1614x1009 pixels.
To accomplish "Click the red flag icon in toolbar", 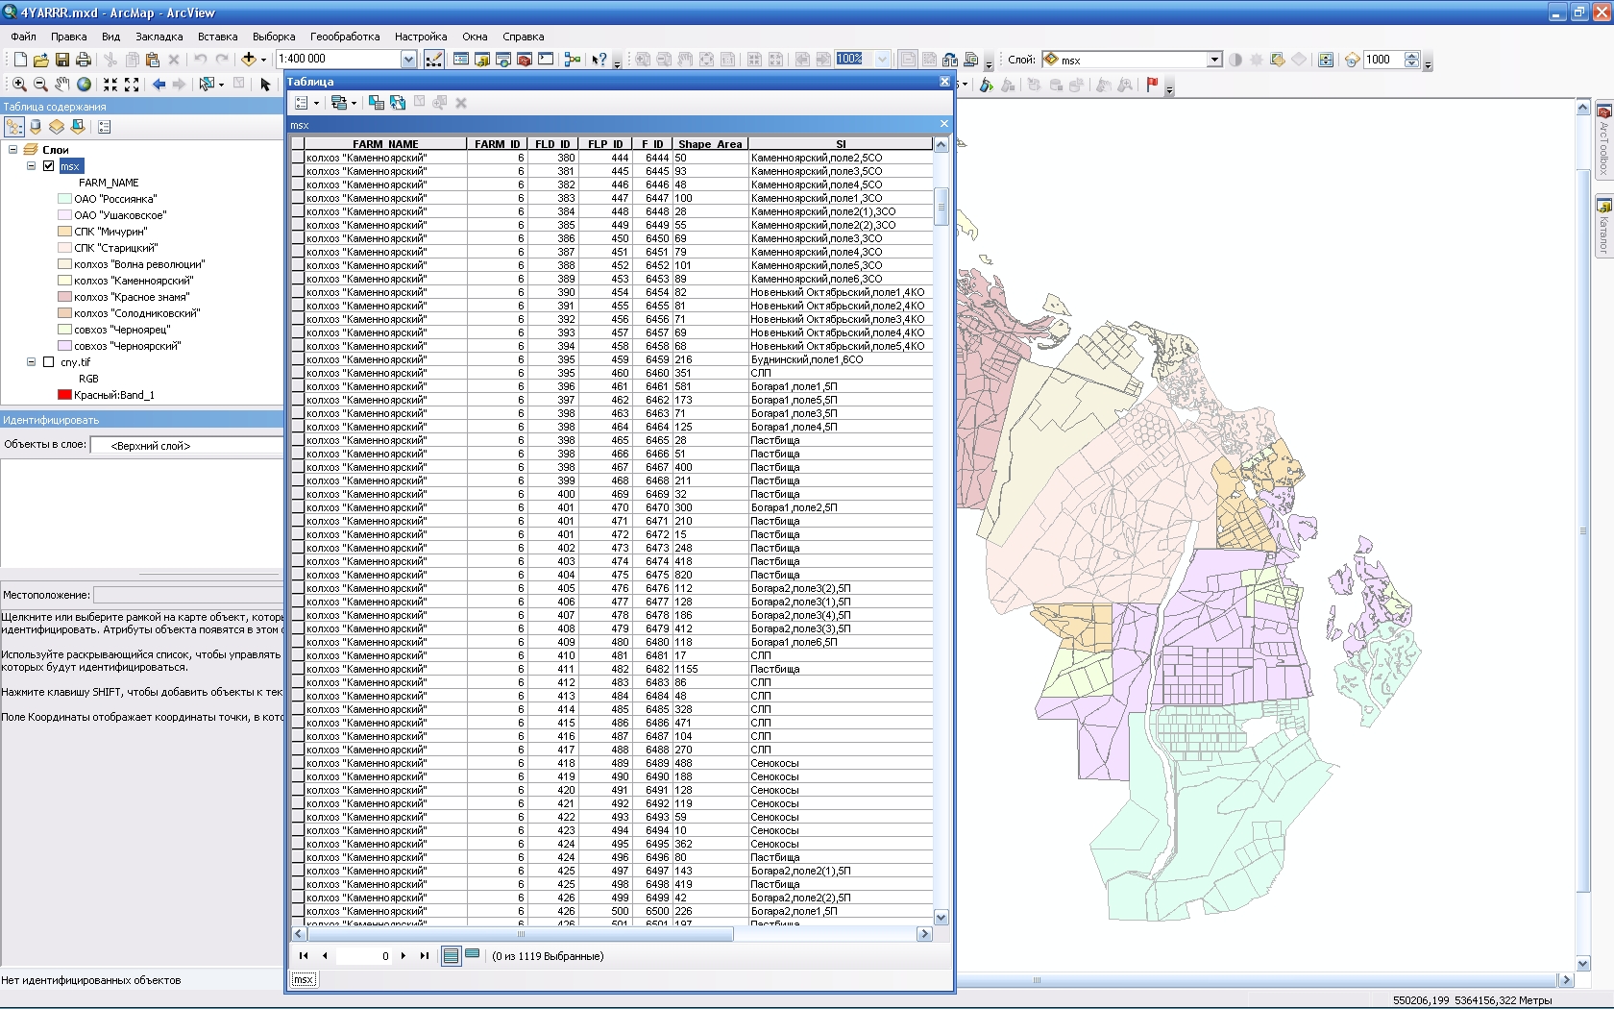I will 1152,85.
